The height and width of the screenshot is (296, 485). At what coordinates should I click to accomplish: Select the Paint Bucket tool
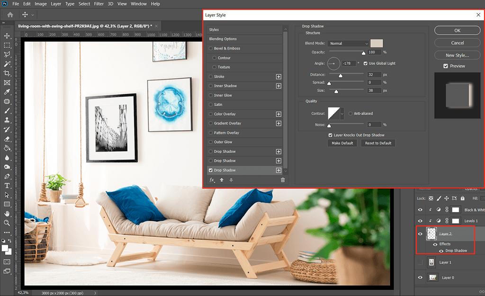tap(7, 148)
